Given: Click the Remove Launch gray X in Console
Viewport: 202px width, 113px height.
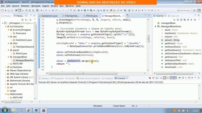Looking at the screenshot, I should (153, 78).
